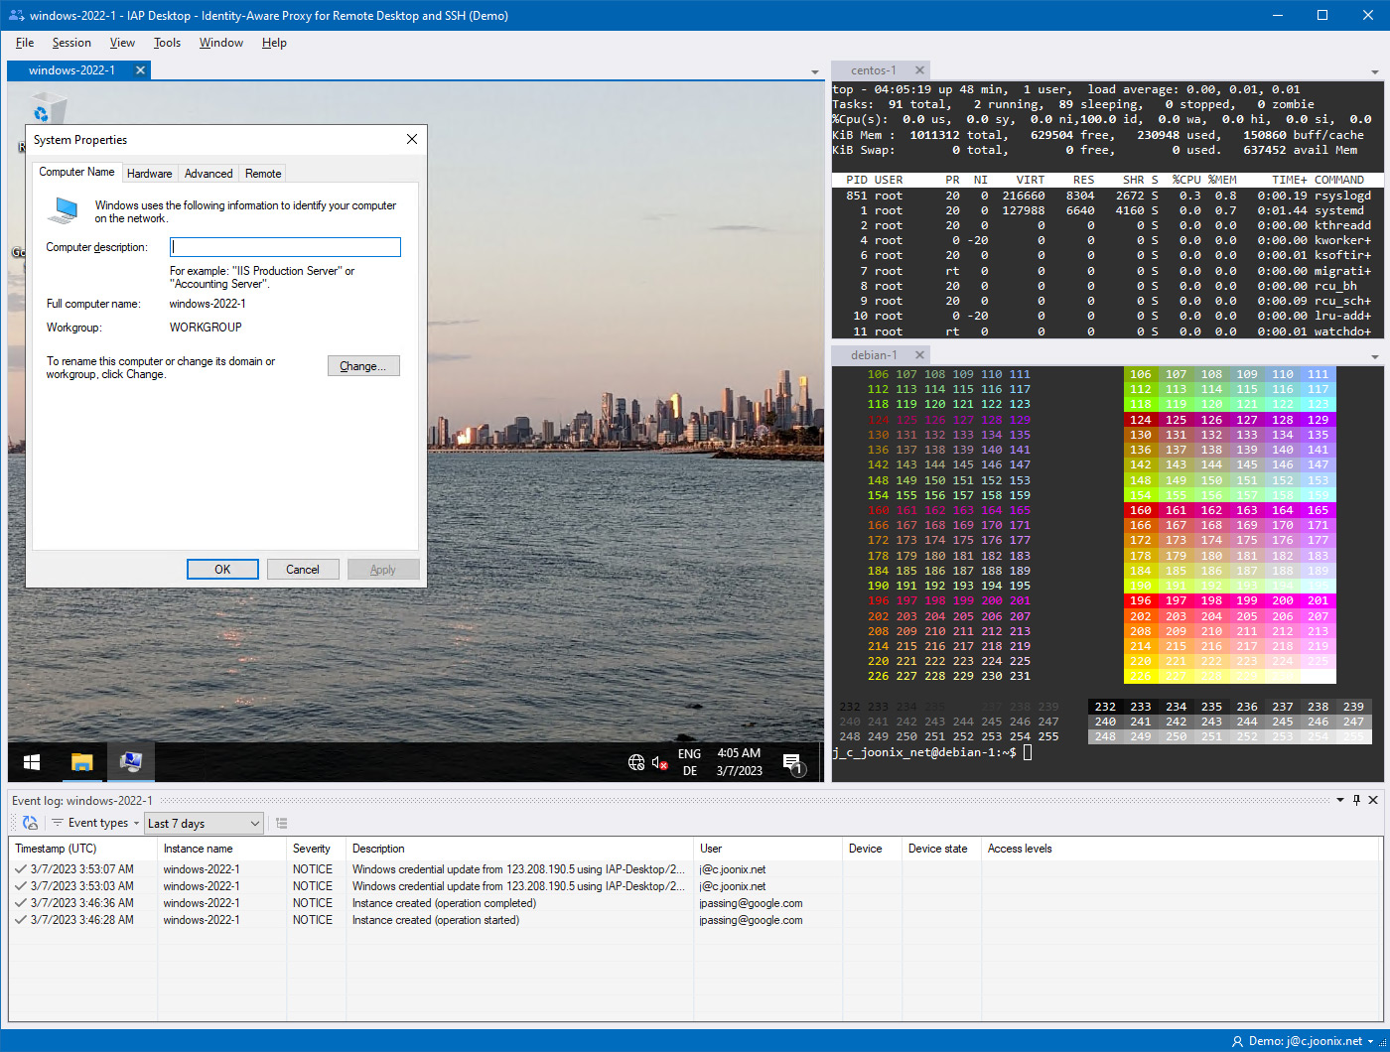
Task: Open the Last 7 days time range dropdown
Action: tap(204, 823)
